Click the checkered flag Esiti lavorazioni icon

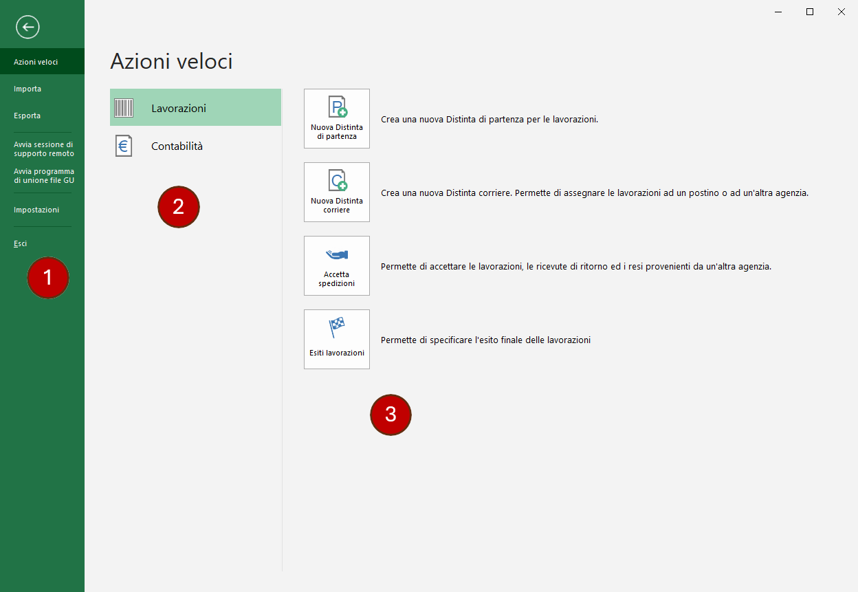point(337,327)
